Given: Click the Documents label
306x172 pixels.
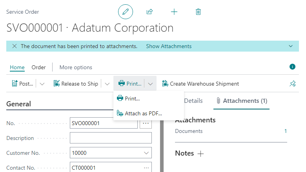Looking at the screenshot, I should (189, 131).
